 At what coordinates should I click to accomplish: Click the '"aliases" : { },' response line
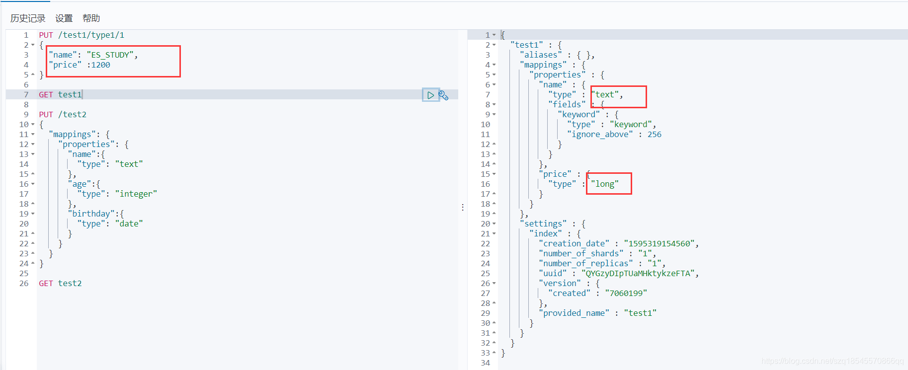(557, 55)
